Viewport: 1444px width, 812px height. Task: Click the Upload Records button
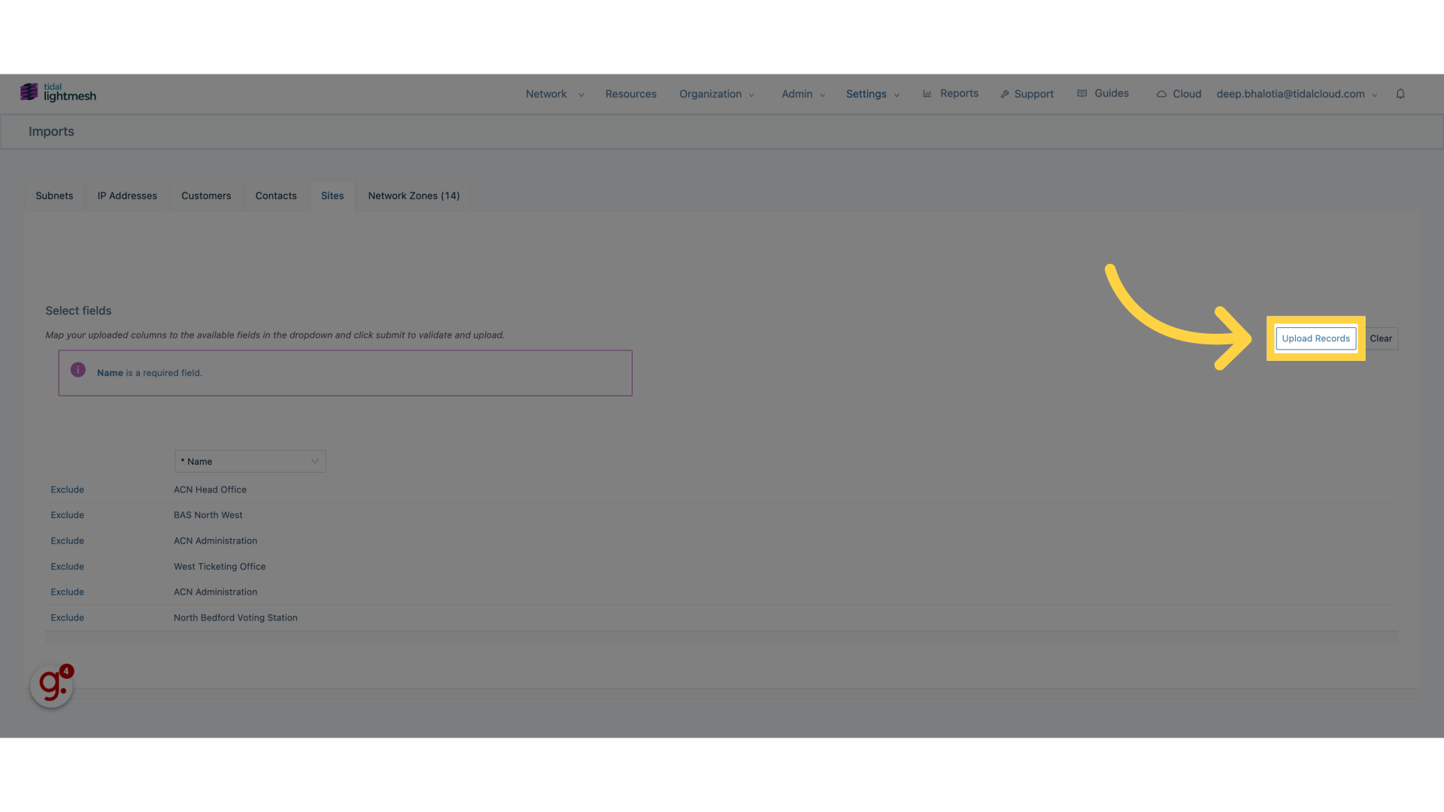point(1315,338)
